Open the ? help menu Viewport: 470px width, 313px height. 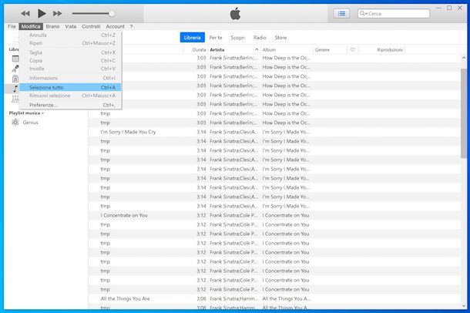(131, 26)
